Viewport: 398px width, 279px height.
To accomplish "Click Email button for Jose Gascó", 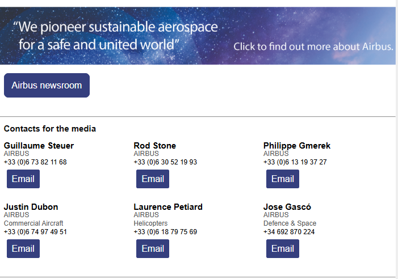I will (283, 249).
